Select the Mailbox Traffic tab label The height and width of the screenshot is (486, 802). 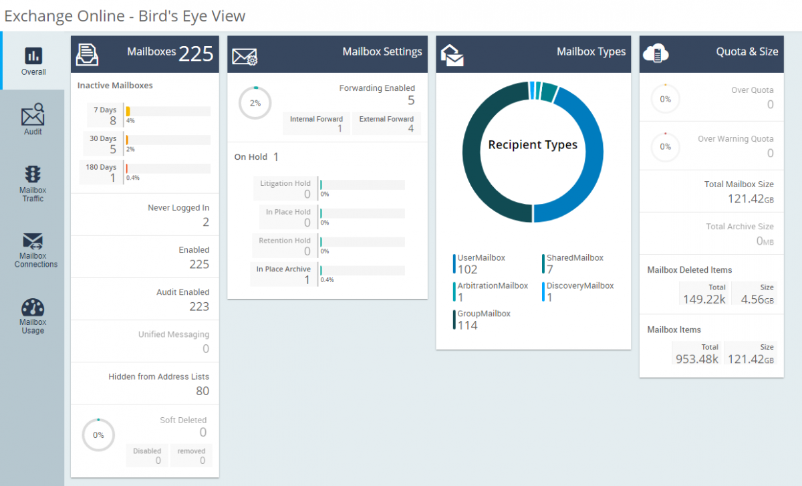click(x=33, y=195)
